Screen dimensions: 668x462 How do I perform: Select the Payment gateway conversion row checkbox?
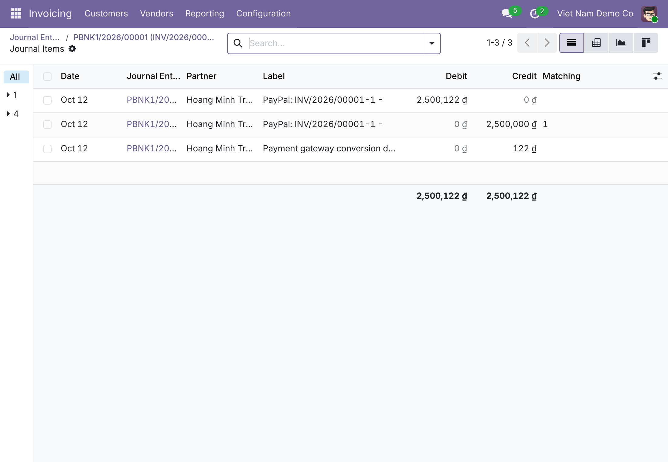(47, 149)
